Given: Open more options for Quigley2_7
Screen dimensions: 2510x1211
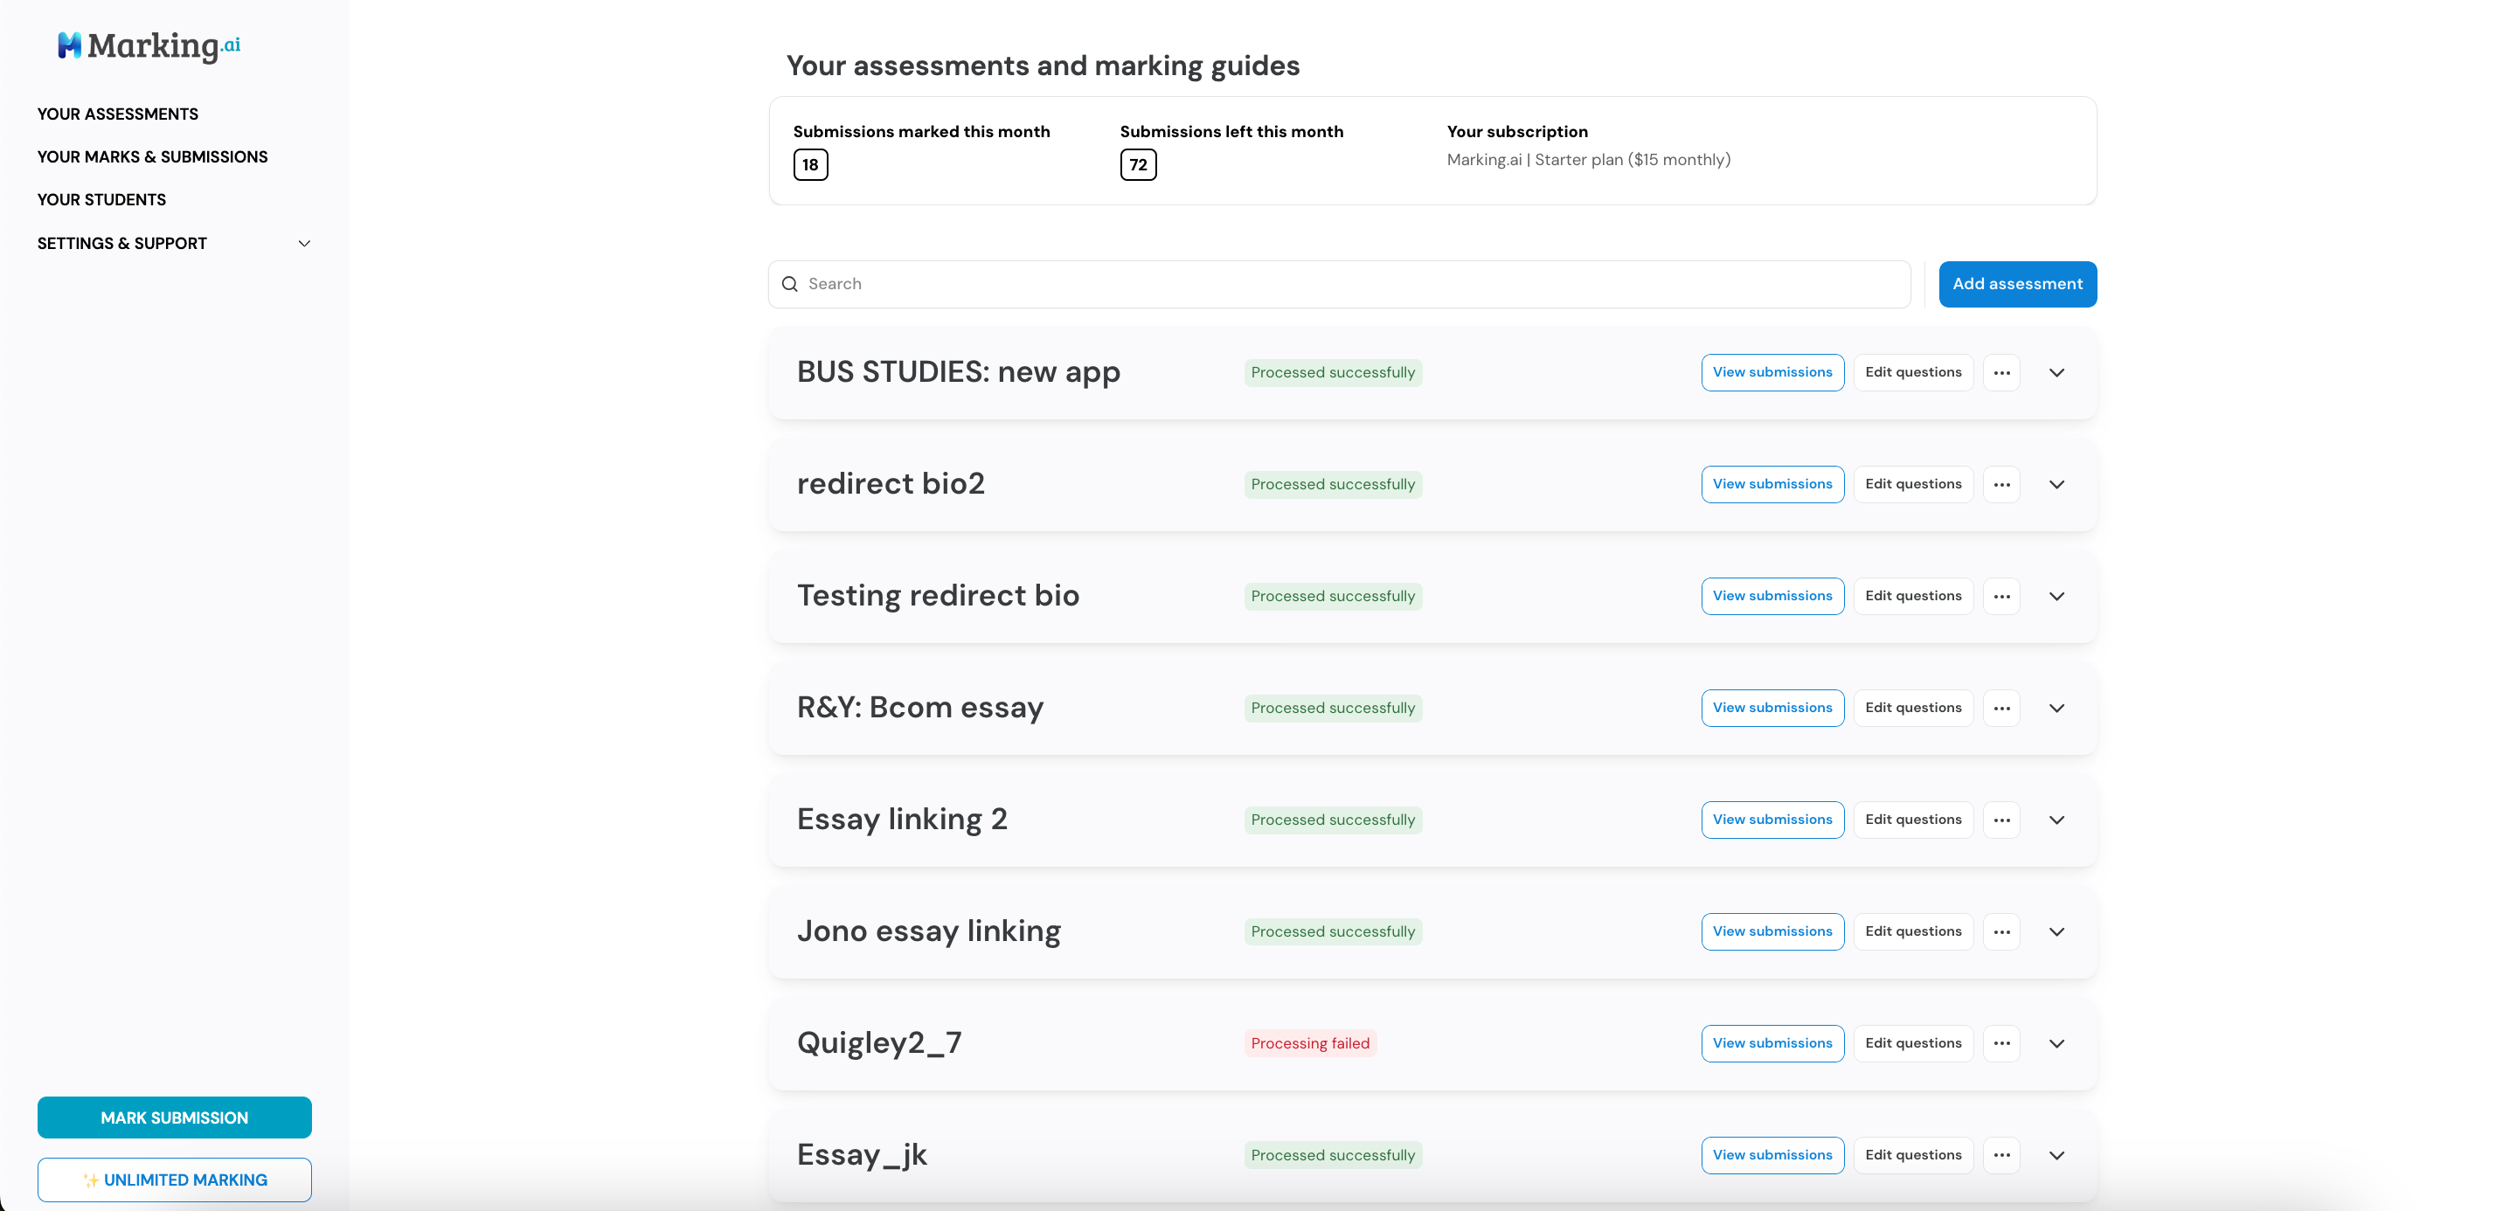Looking at the screenshot, I should (2001, 1043).
